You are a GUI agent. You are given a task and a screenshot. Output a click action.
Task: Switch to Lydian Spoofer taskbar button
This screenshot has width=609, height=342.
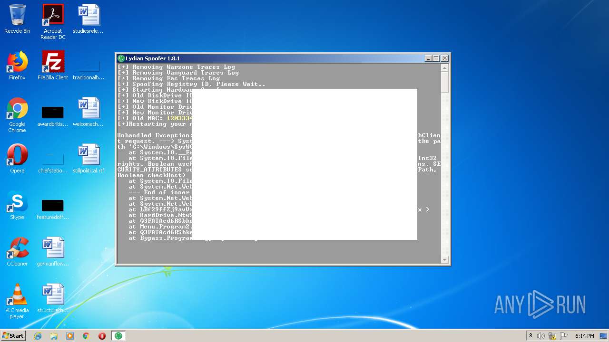118,336
